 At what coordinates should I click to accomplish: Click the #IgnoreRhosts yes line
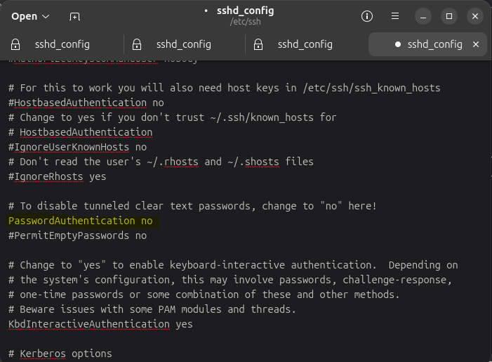point(57,176)
